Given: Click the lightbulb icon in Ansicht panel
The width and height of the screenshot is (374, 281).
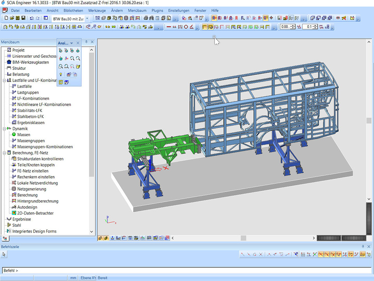Looking at the screenshot, I should [61, 74].
